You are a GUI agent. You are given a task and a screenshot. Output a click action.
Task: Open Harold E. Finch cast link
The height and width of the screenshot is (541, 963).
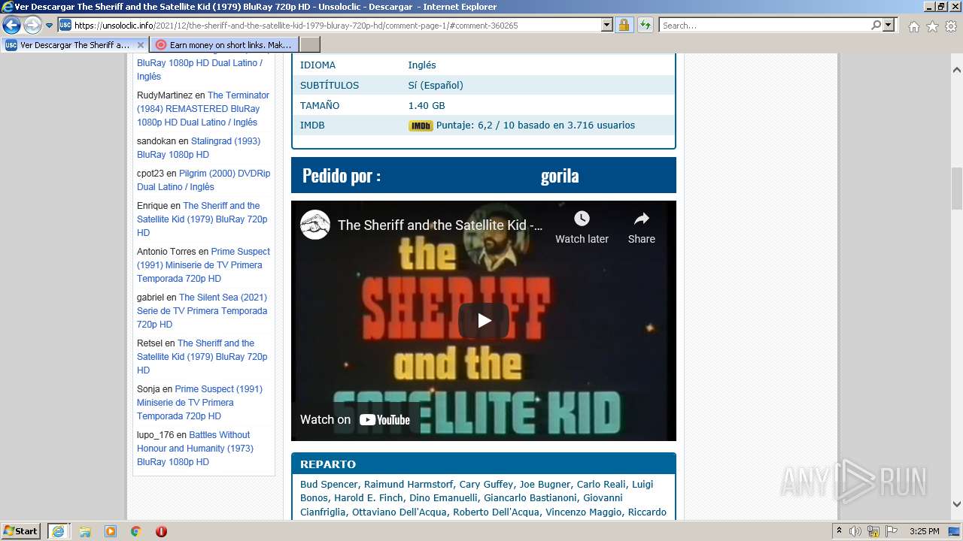[368, 498]
